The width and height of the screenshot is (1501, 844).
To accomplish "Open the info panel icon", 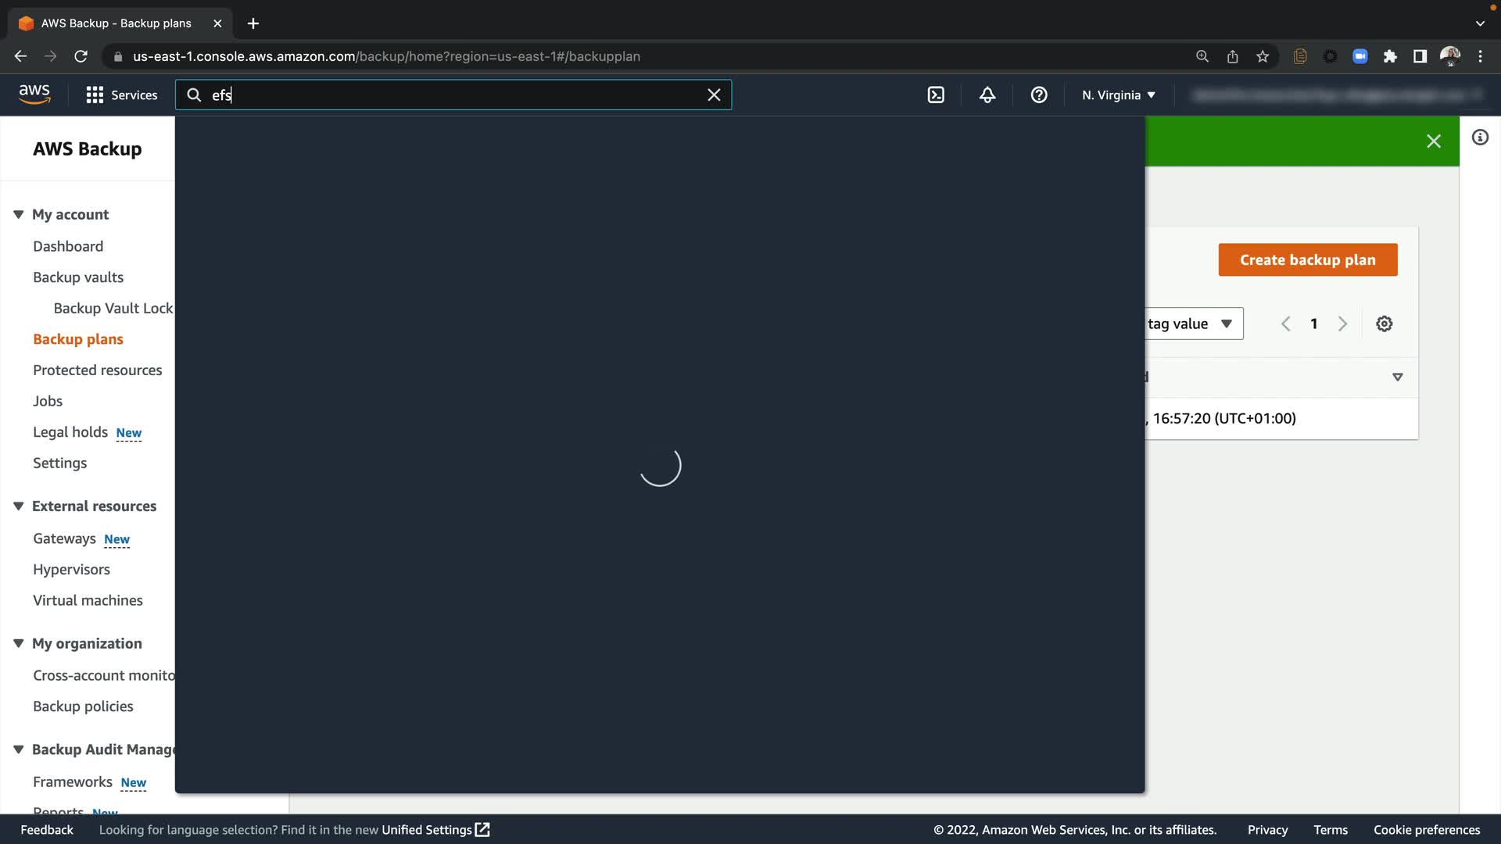I will coord(1480,138).
